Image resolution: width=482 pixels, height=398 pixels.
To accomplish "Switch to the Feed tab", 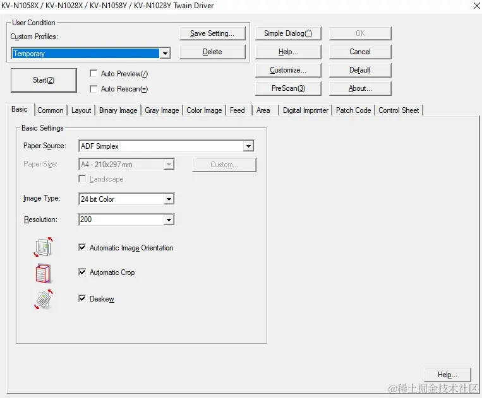I will click(x=238, y=110).
